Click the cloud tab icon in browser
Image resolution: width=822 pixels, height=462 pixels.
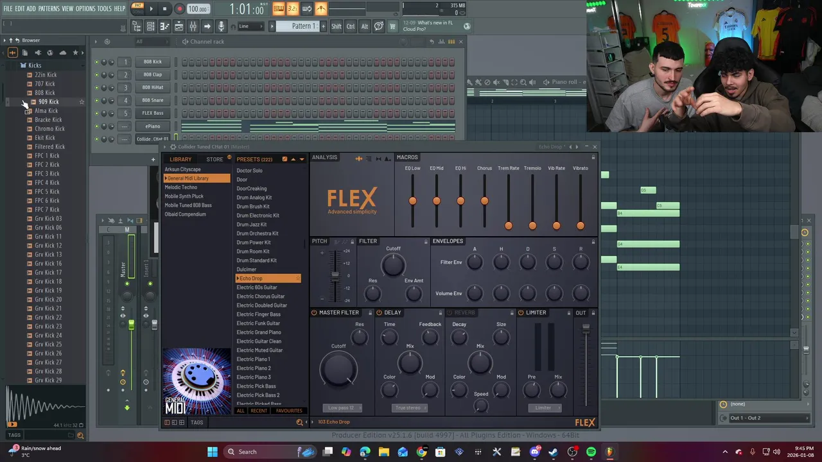(62, 53)
